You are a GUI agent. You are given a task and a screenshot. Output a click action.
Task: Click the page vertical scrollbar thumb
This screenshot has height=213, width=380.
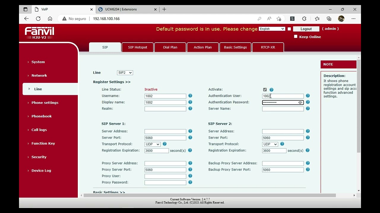click(x=359, y=106)
